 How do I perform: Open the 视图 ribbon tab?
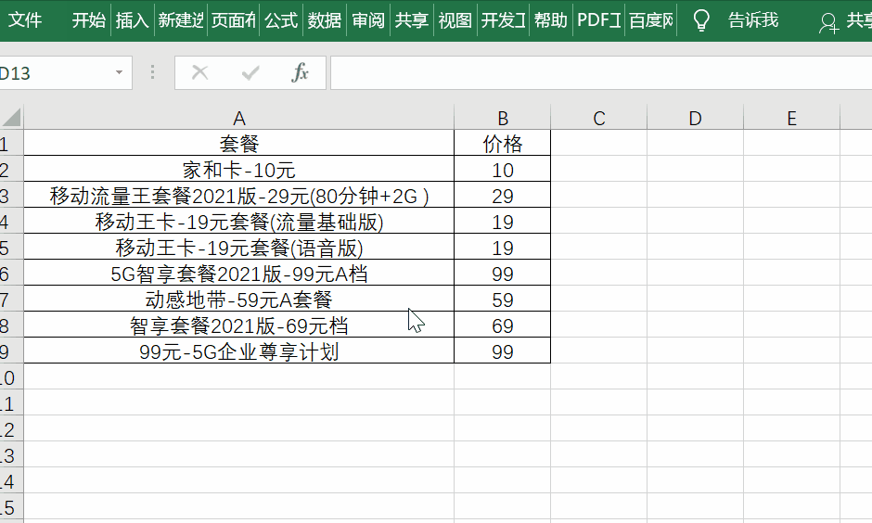pos(455,20)
